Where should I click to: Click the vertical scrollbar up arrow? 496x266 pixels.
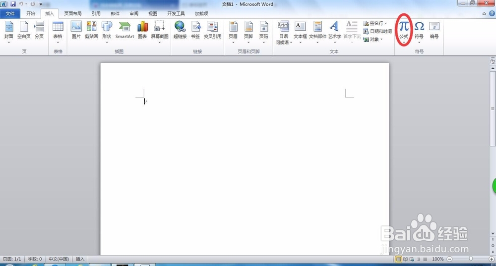pos(493,68)
